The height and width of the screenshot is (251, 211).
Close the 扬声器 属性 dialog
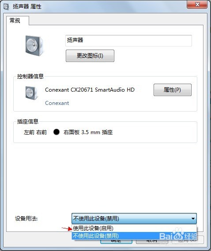pos(197,4)
